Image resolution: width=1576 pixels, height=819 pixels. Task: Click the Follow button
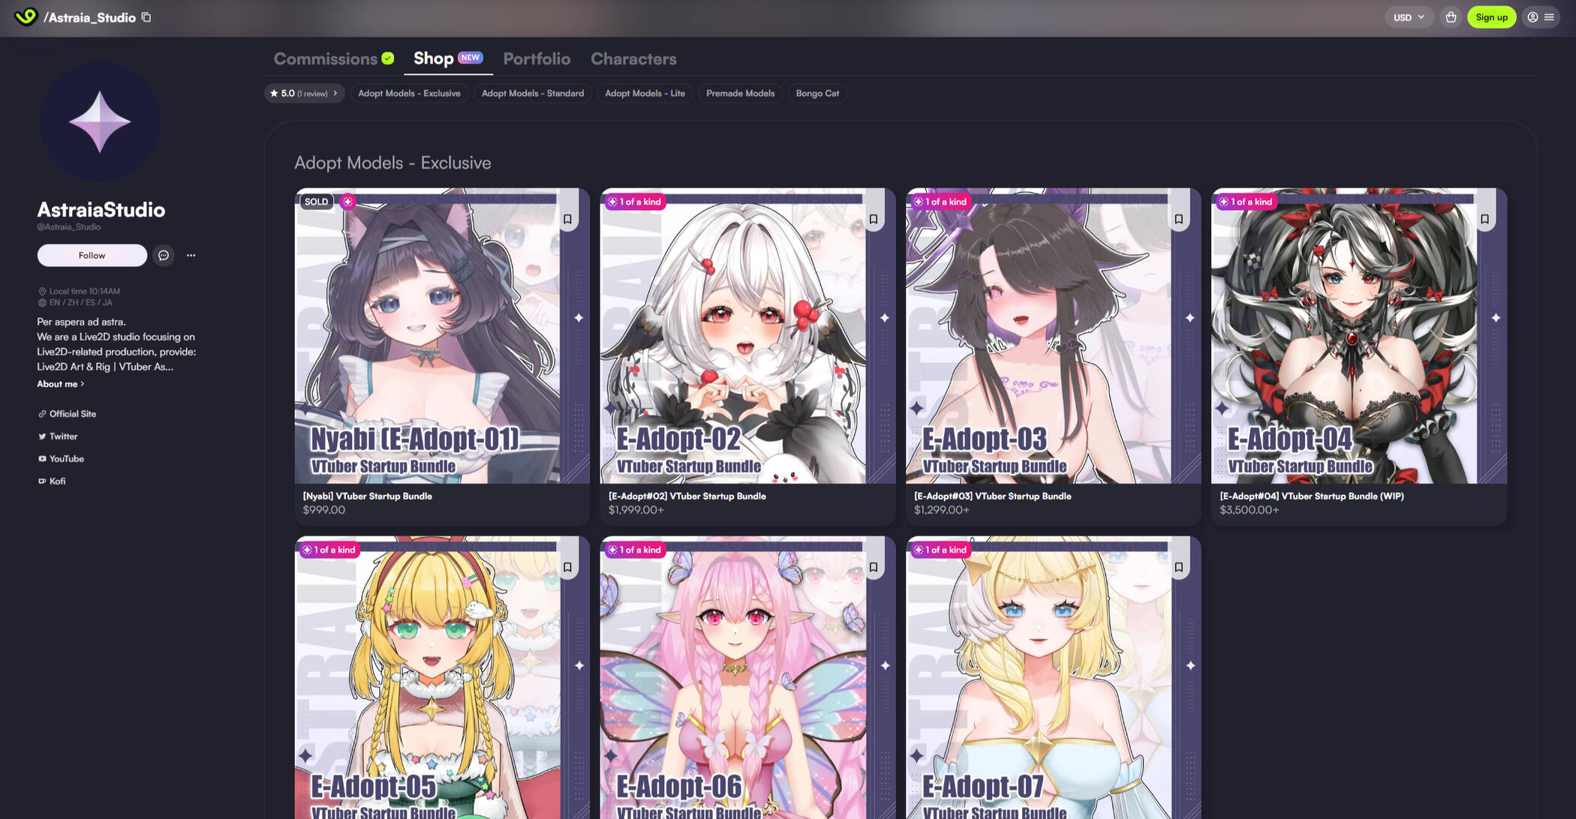(92, 256)
